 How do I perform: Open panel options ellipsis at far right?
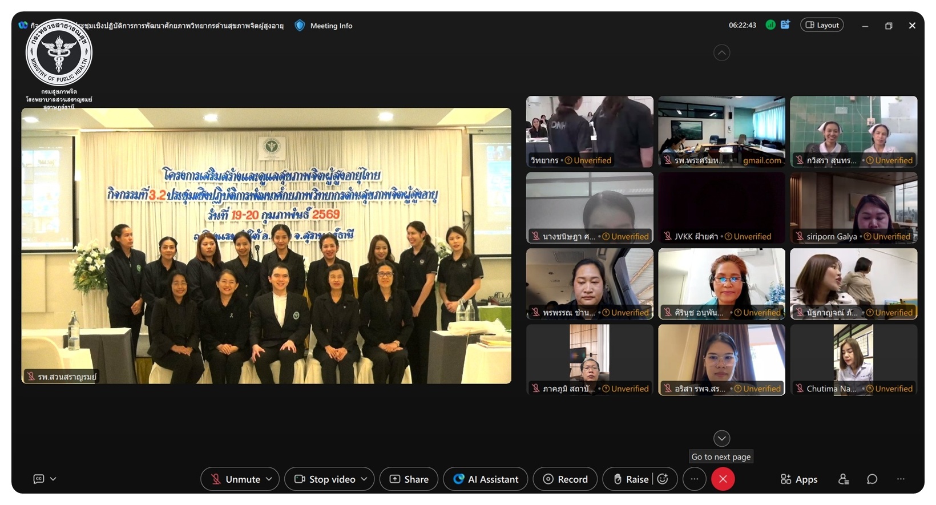(x=901, y=479)
